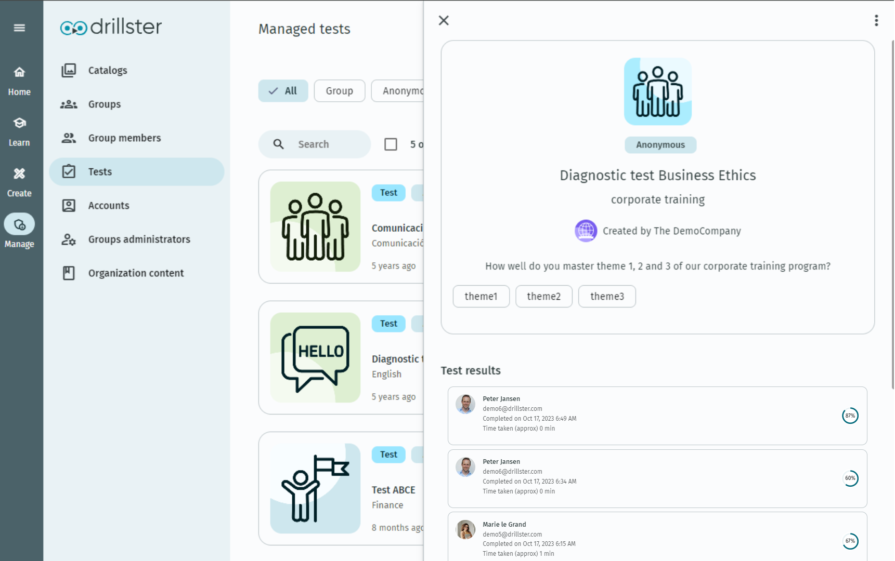
Task: Click Marie le Grand's avatar
Action: click(x=465, y=530)
